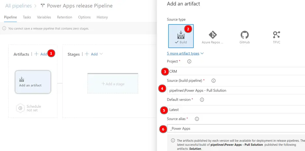
Task: Expand 5 more artifact types
Action: pos(185,53)
